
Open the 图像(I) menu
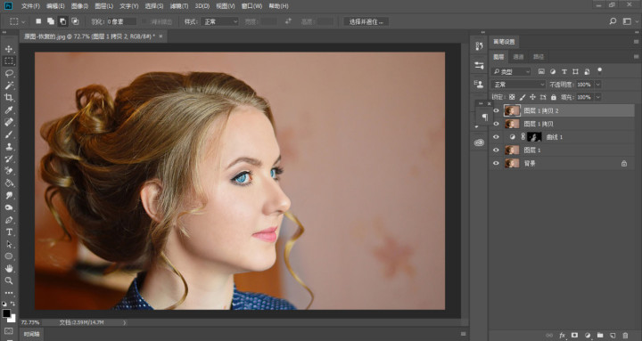(x=79, y=6)
